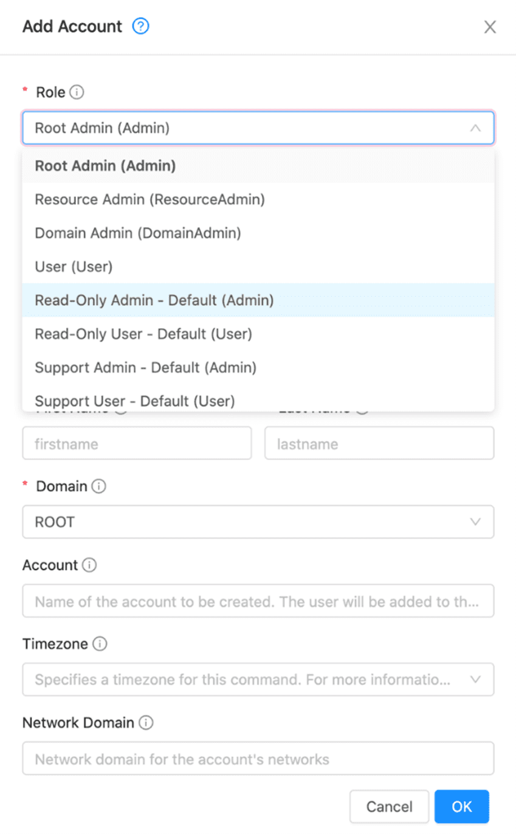Close the Add Account dialog
This screenshot has height=834, width=516.
pyautogui.click(x=490, y=26)
